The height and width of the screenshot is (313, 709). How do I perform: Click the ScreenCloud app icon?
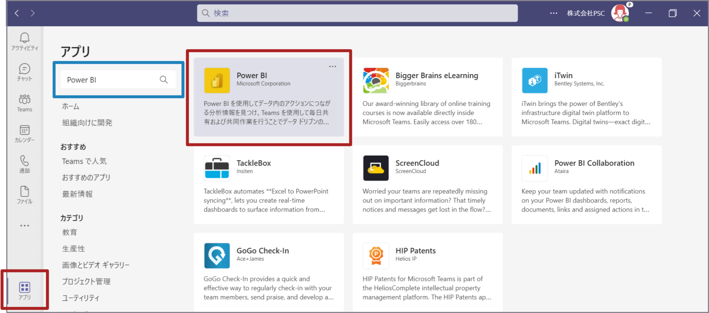[376, 168]
